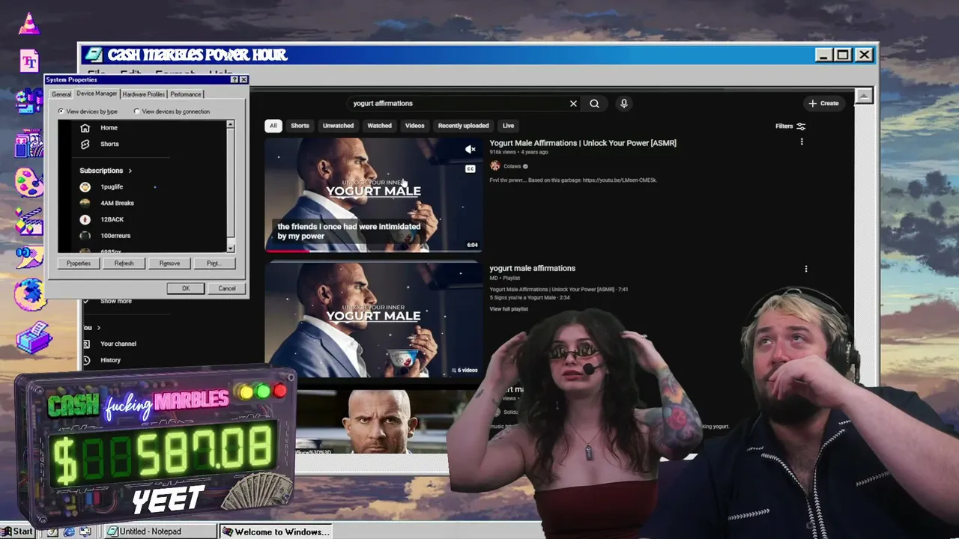Open the globe browser desktop icon
The image size is (959, 539).
pyautogui.click(x=29, y=294)
